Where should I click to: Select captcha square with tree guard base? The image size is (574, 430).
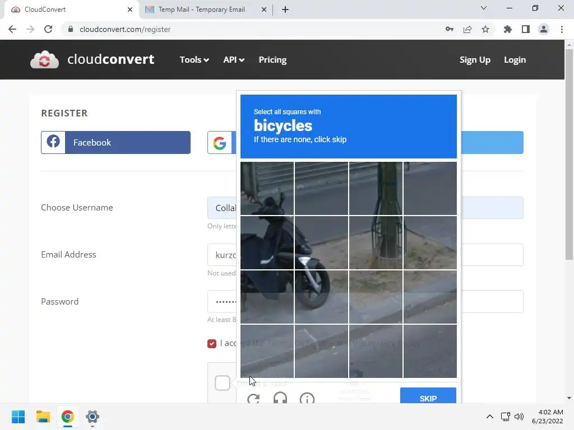pos(376,243)
